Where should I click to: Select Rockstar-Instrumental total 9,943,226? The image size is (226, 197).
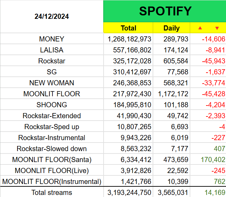(128, 137)
